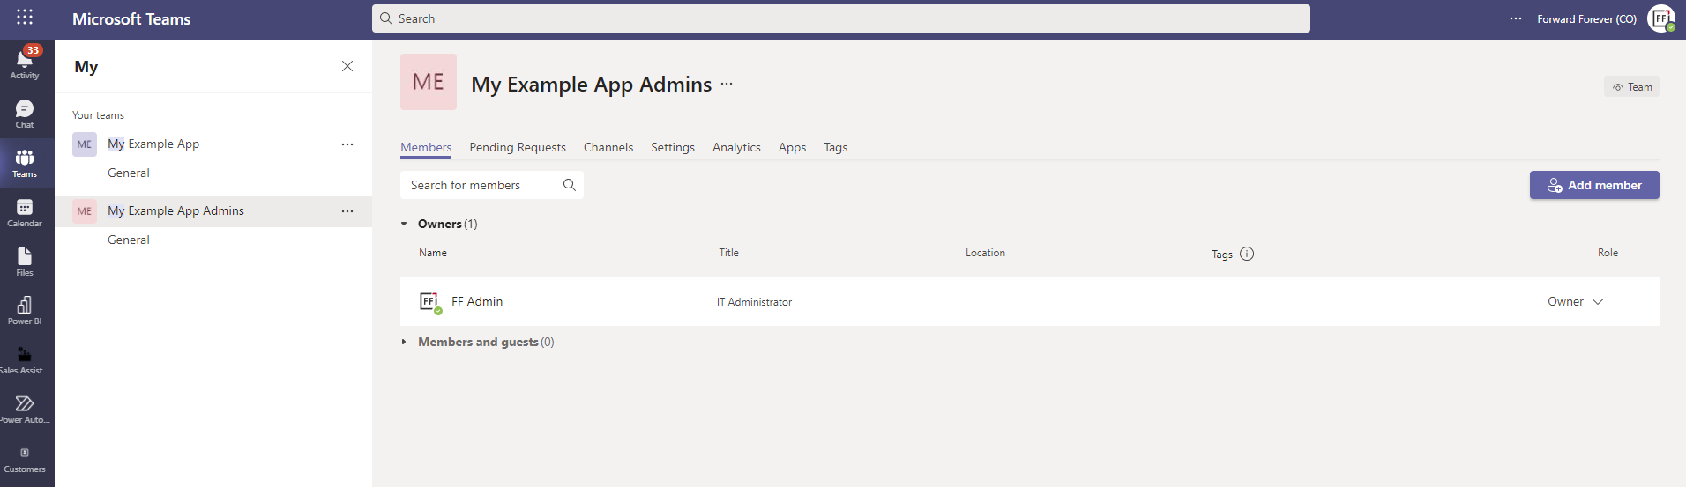
Task: Select General channel under My Example App Admins
Action: 129,240
